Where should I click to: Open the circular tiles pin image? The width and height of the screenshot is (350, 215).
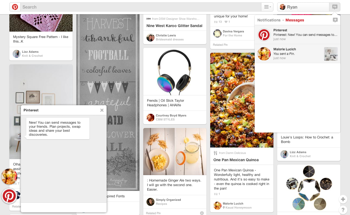(x=309, y=188)
